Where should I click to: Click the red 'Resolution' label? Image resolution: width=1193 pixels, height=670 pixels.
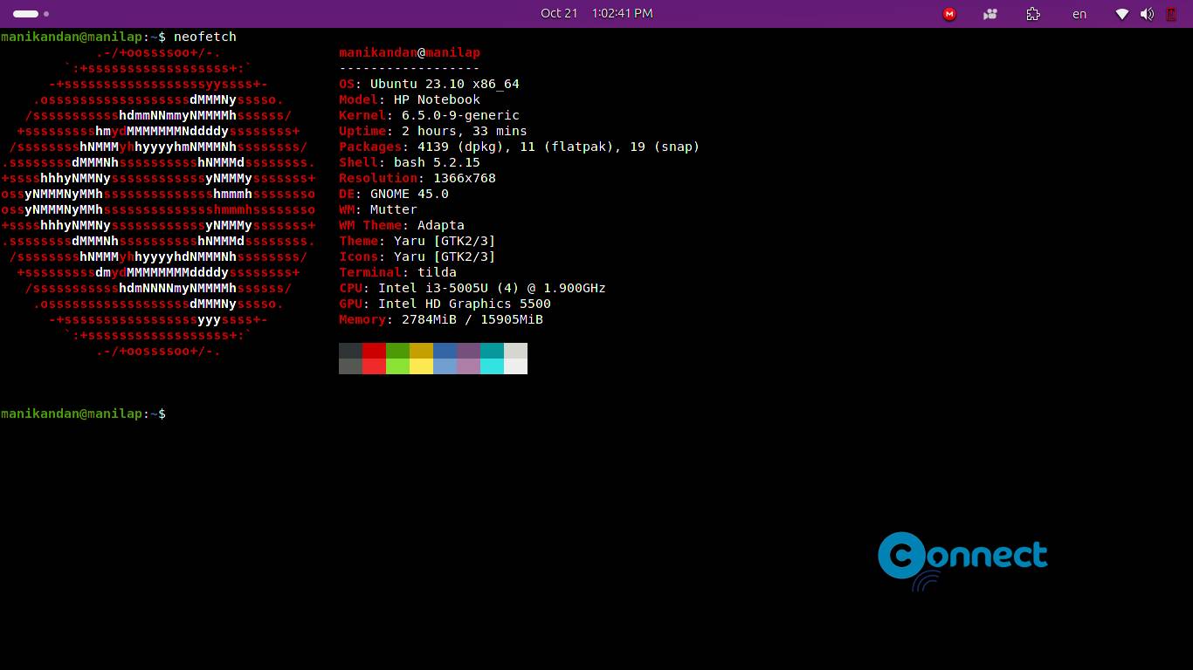pyautogui.click(x=378, y=178)
